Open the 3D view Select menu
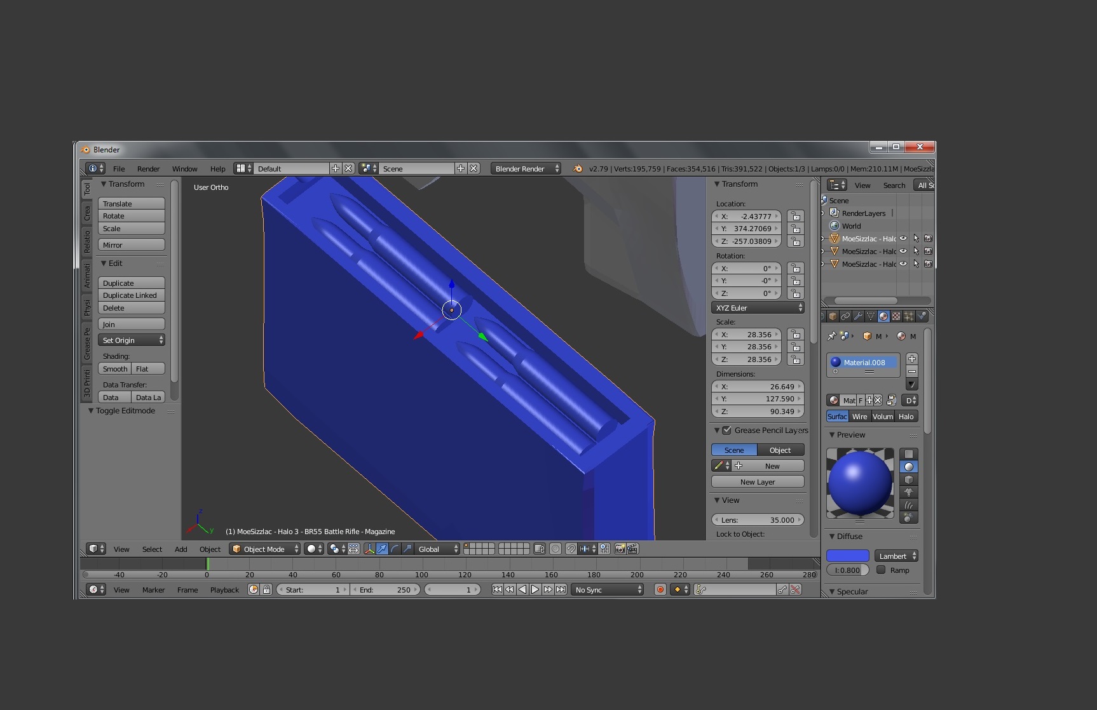The image size is (1097, 710). (152, 549)
